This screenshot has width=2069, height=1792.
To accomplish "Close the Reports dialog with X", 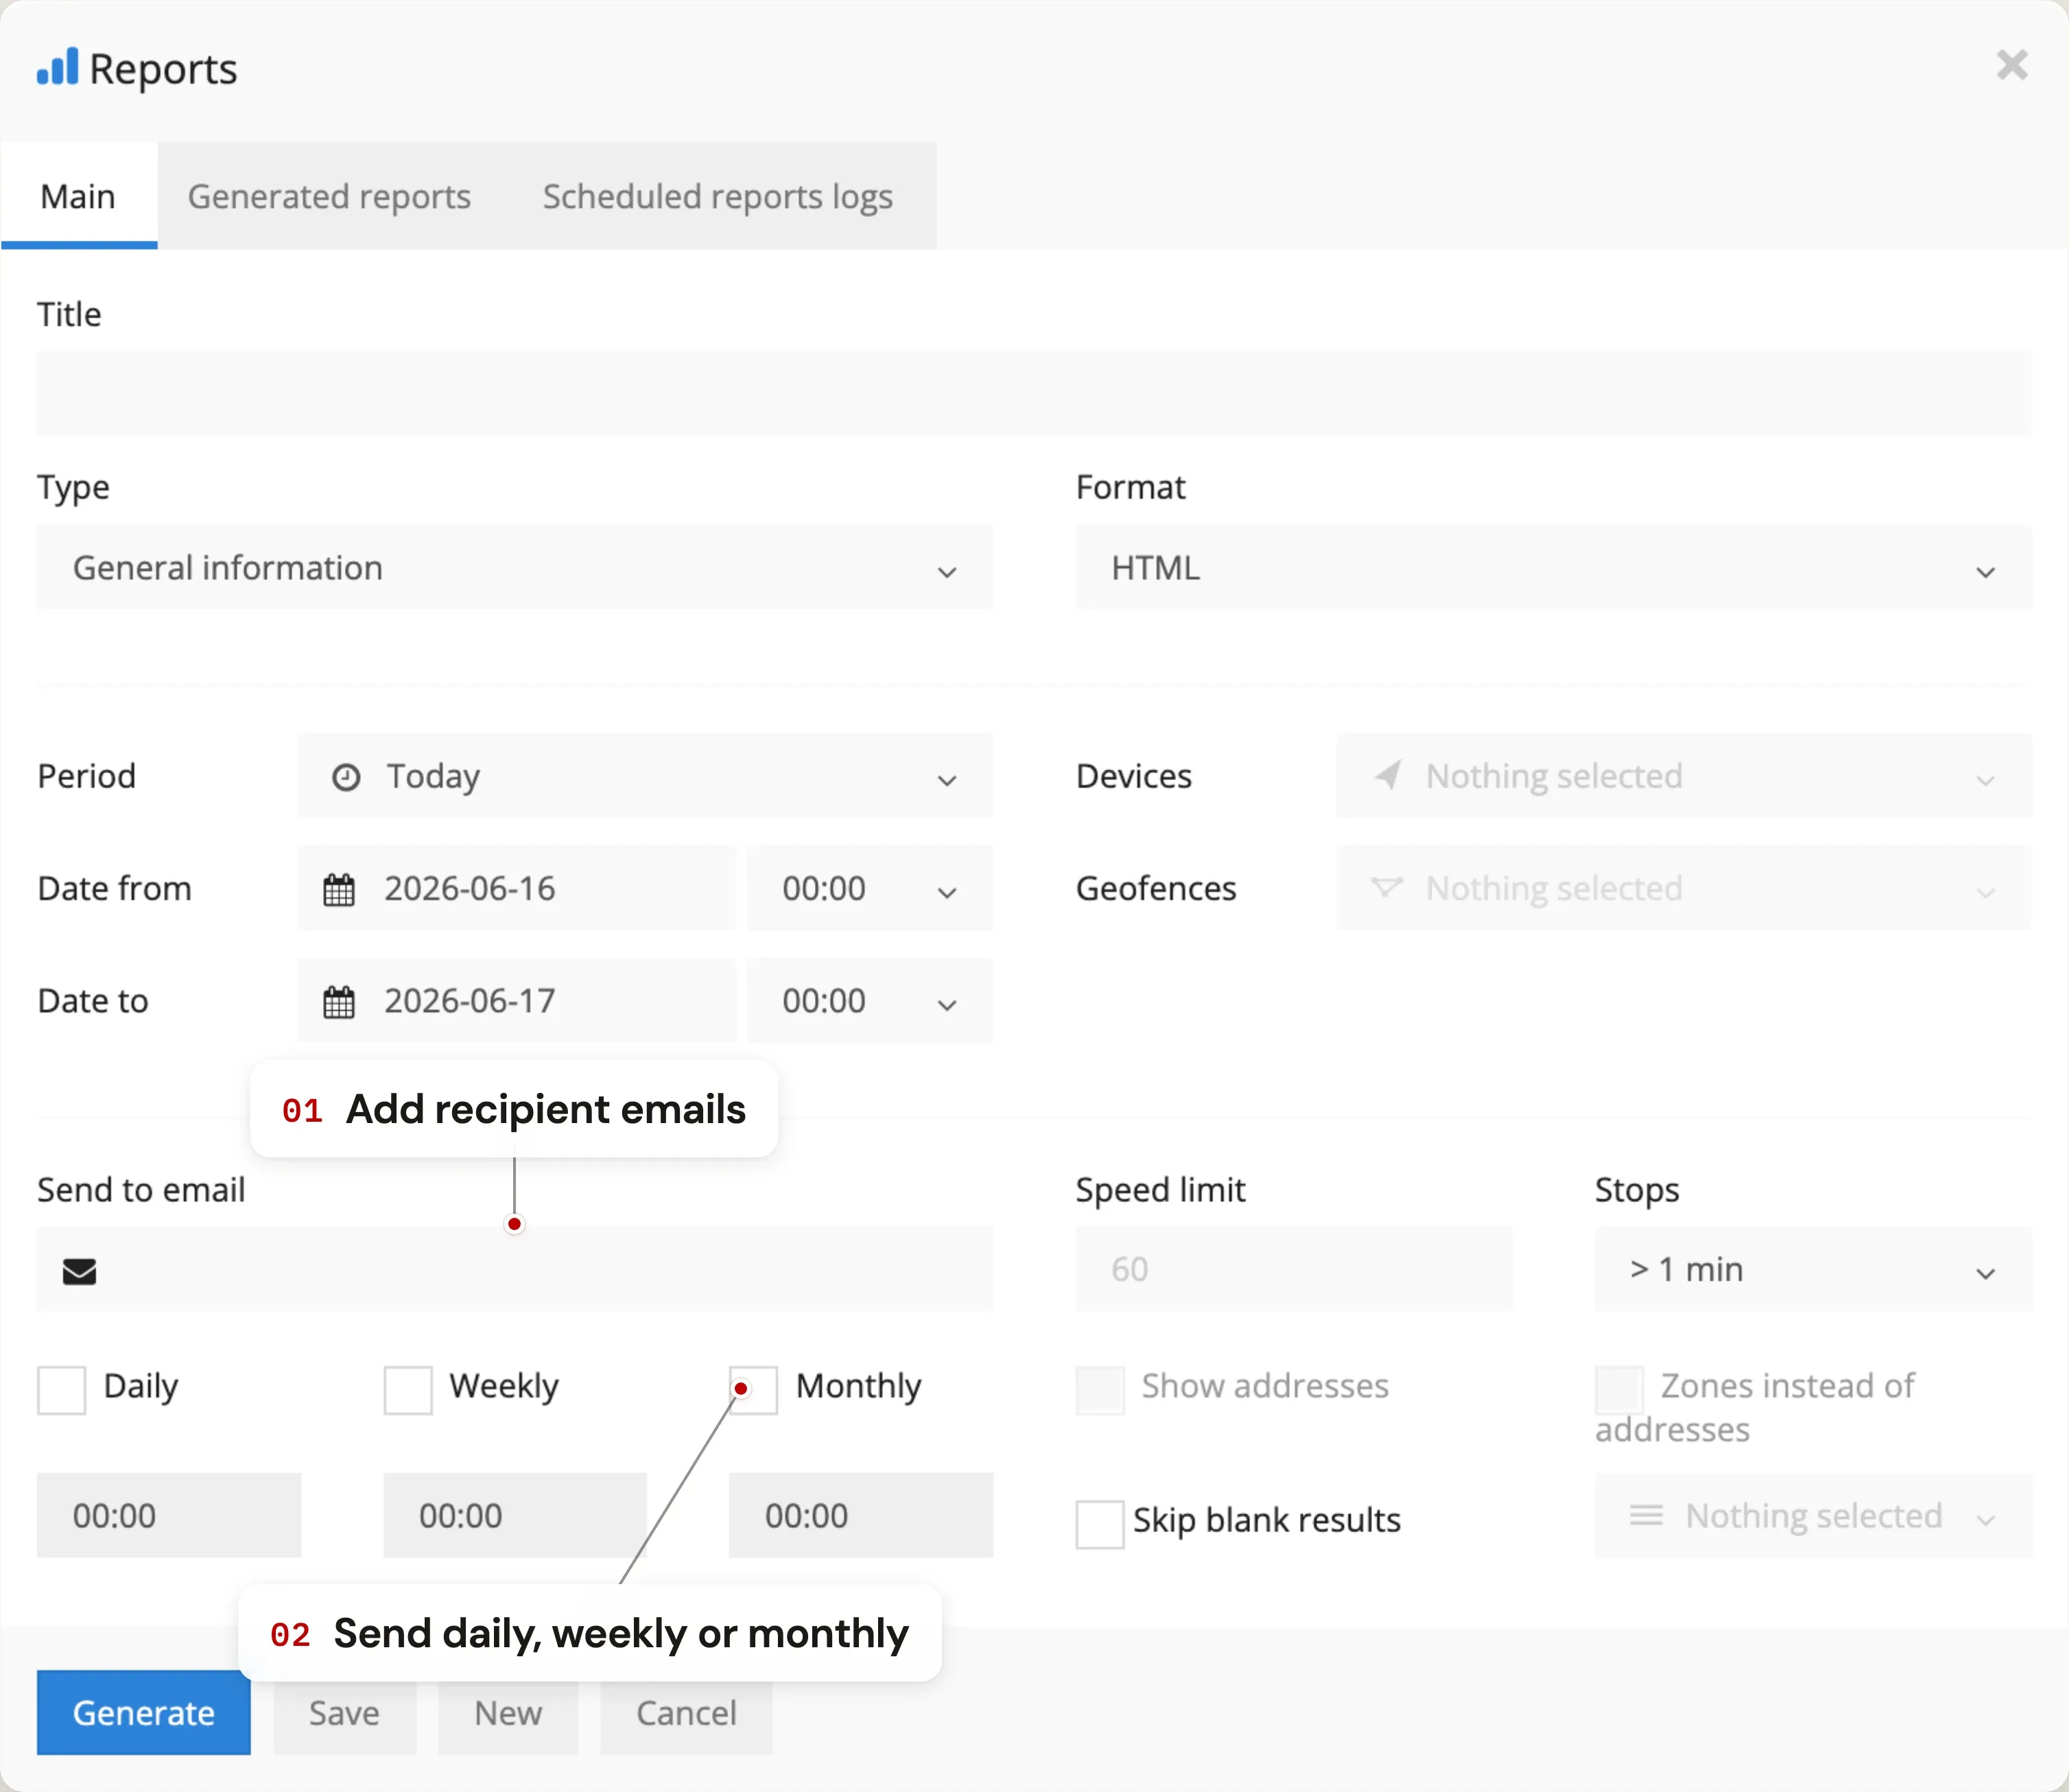I will tap(2012, 65).
